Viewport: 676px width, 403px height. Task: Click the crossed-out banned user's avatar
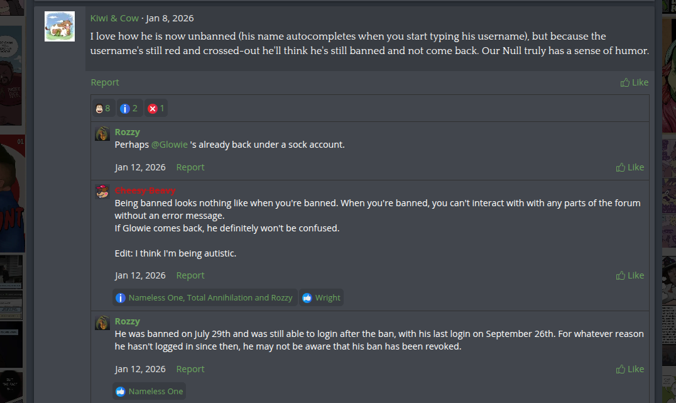[x=102, y=192]
